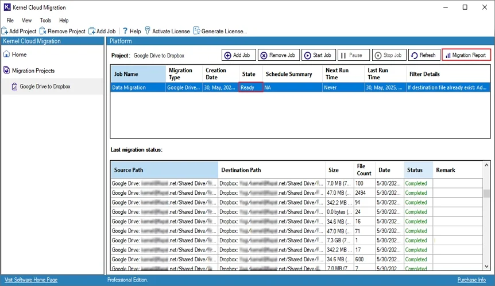The image size is (495, 286).
Task: Select Home in the sidebar tree
Action: [20, 55]
